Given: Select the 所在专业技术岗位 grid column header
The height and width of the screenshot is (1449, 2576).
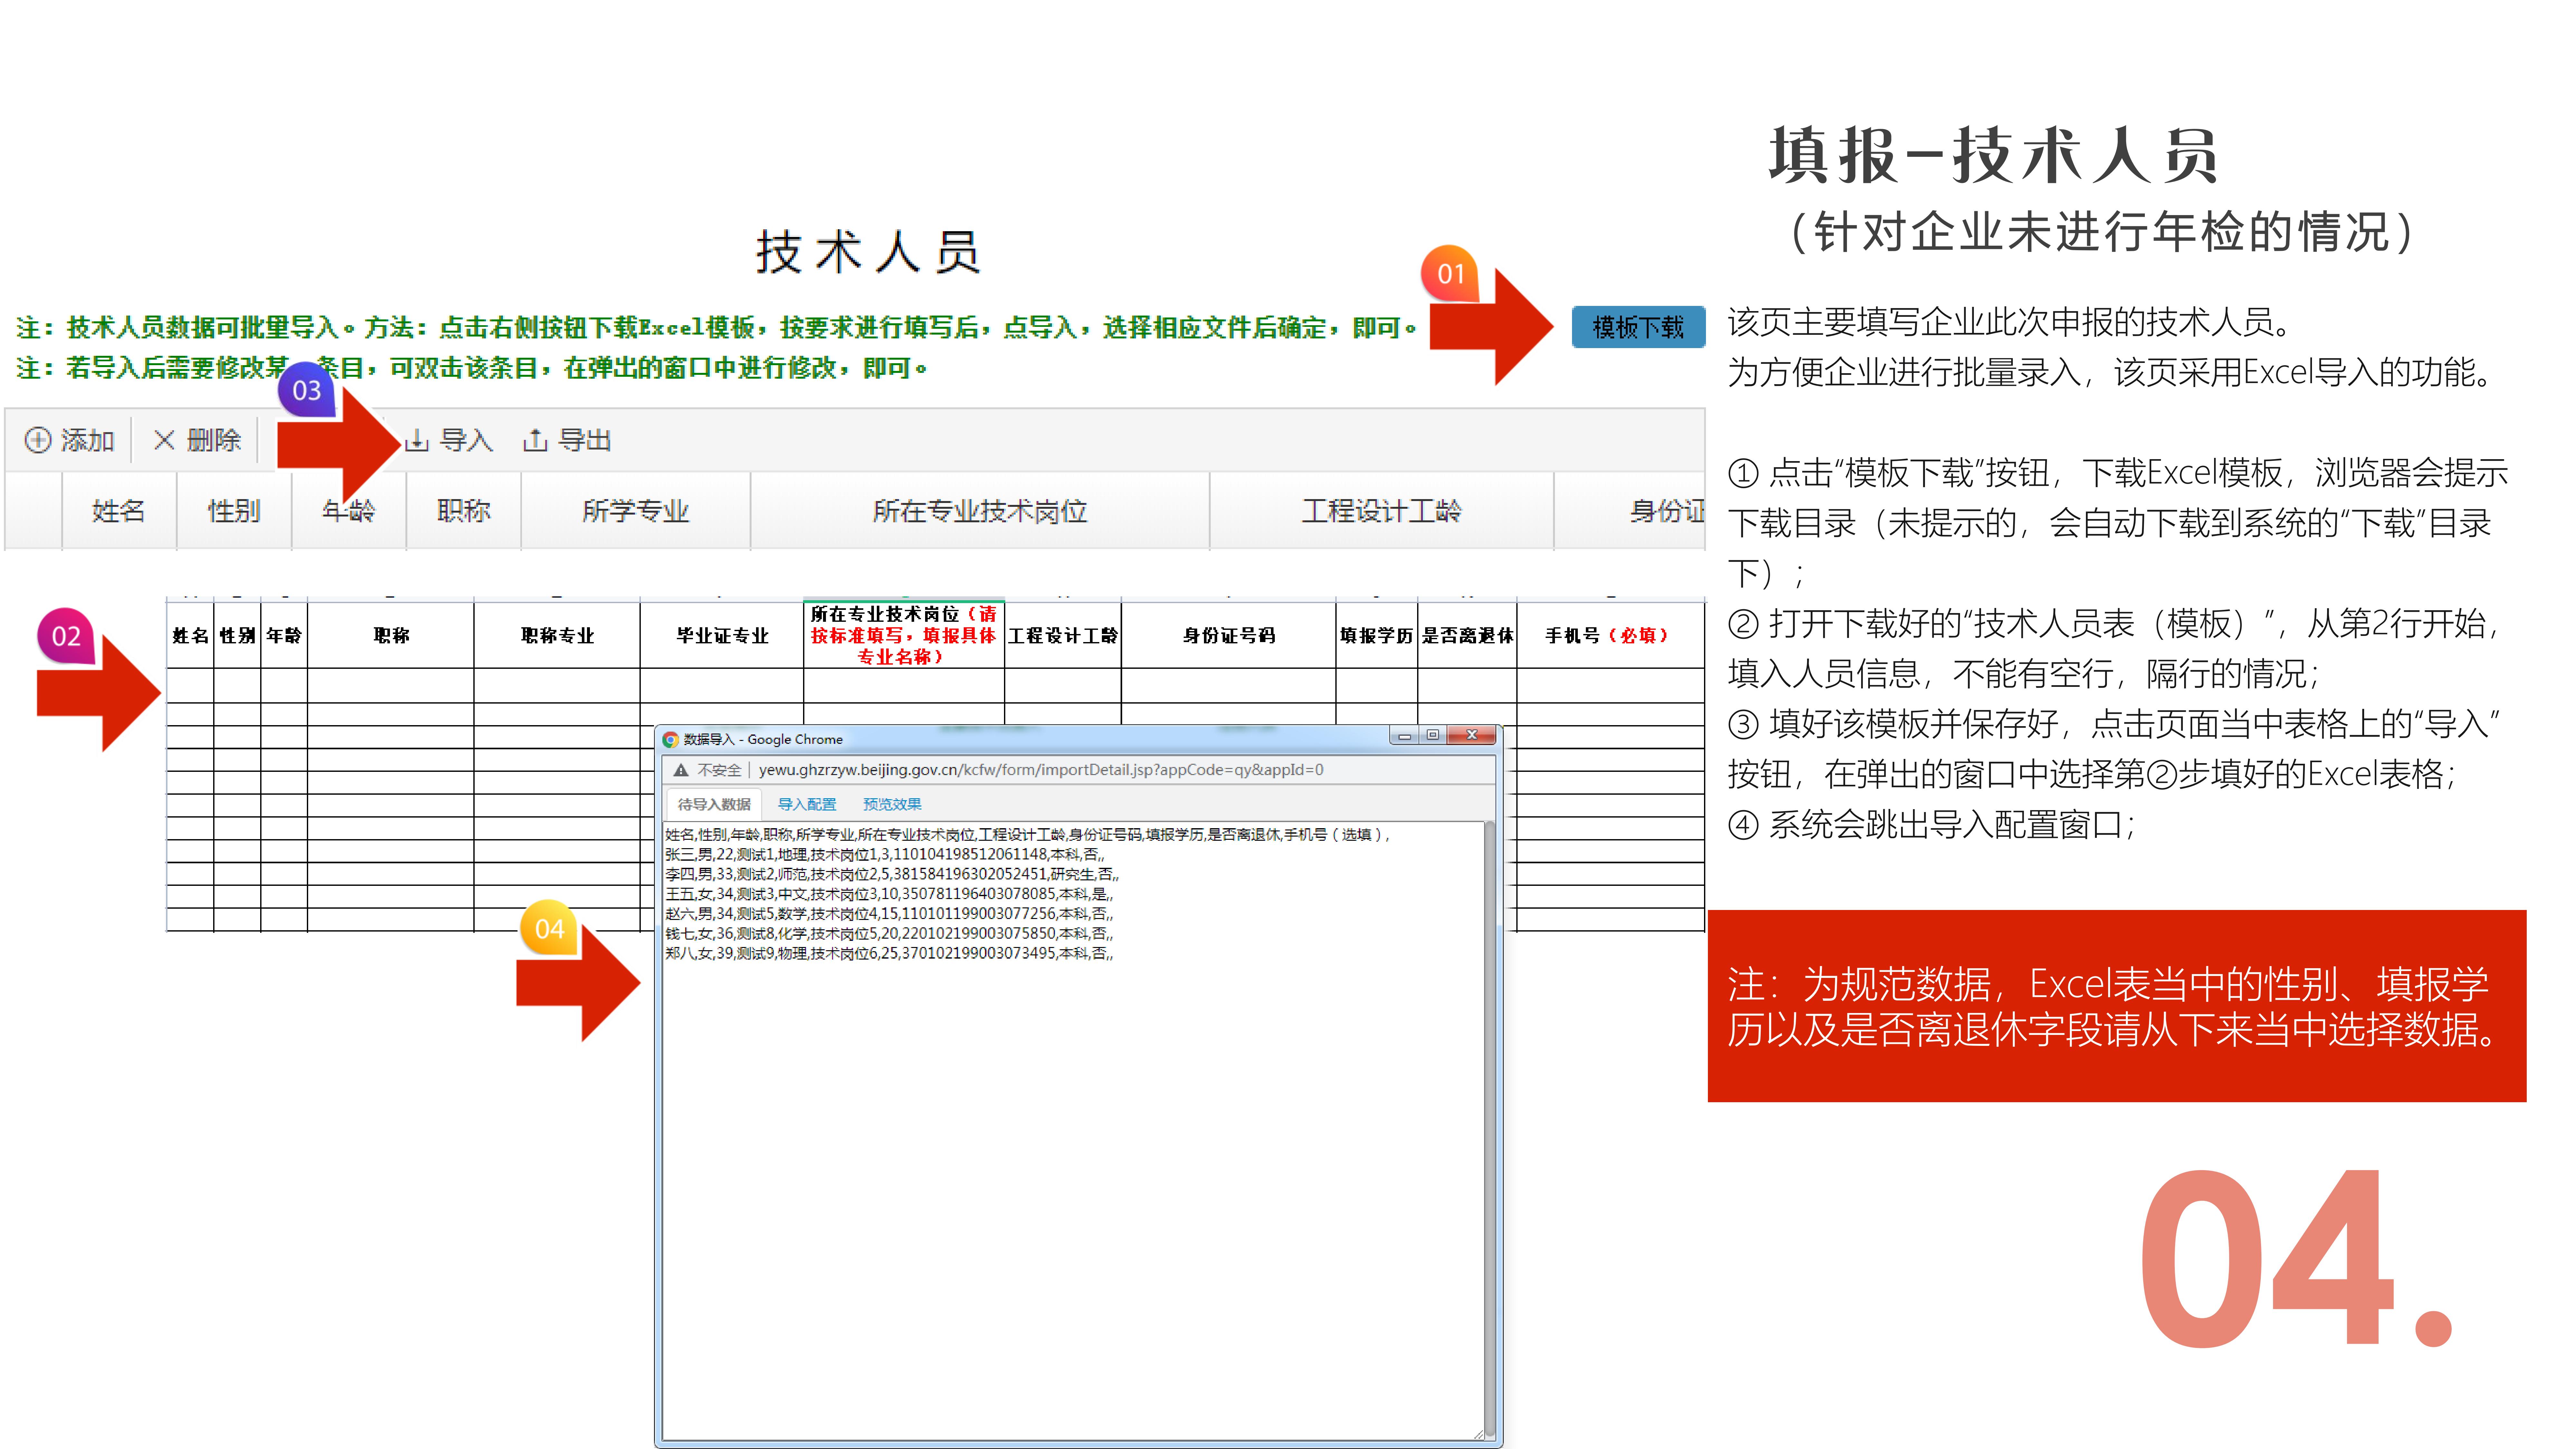Looking at the screenshot, I should (980, 511).
